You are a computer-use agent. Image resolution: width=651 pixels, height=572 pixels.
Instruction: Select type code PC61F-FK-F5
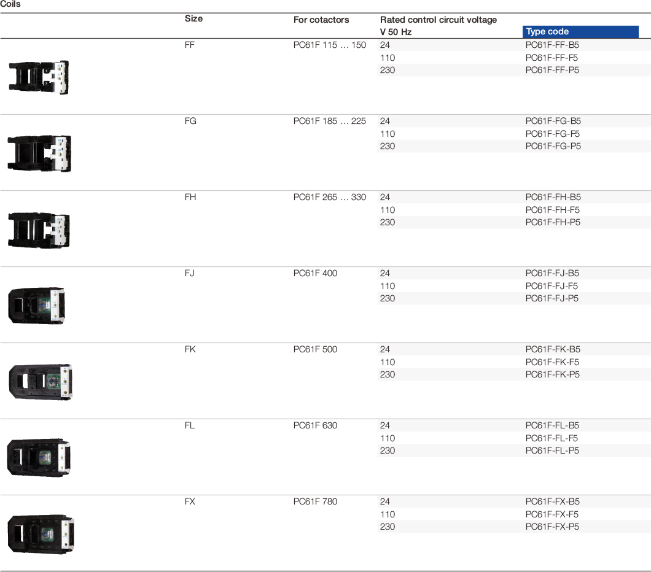[552, 362]
